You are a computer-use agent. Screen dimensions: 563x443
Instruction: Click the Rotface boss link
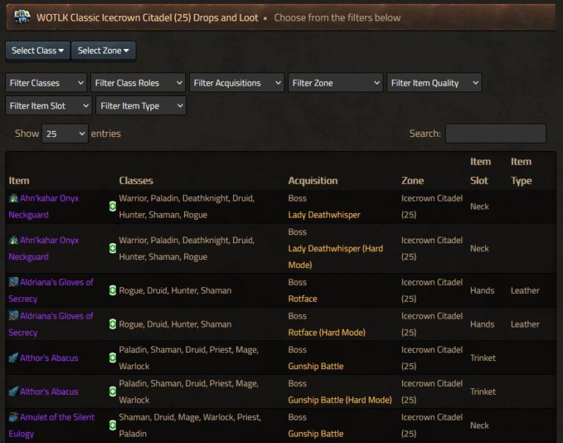(x=303, y=299)
